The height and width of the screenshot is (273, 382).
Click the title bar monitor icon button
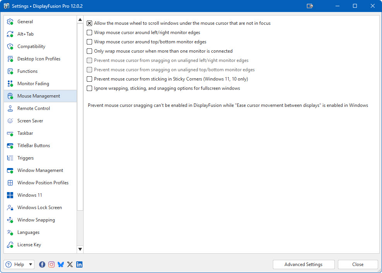pos(310,6)
